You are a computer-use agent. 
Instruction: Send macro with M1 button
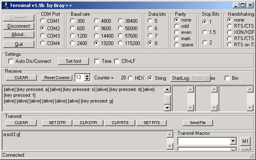point(245,141)
